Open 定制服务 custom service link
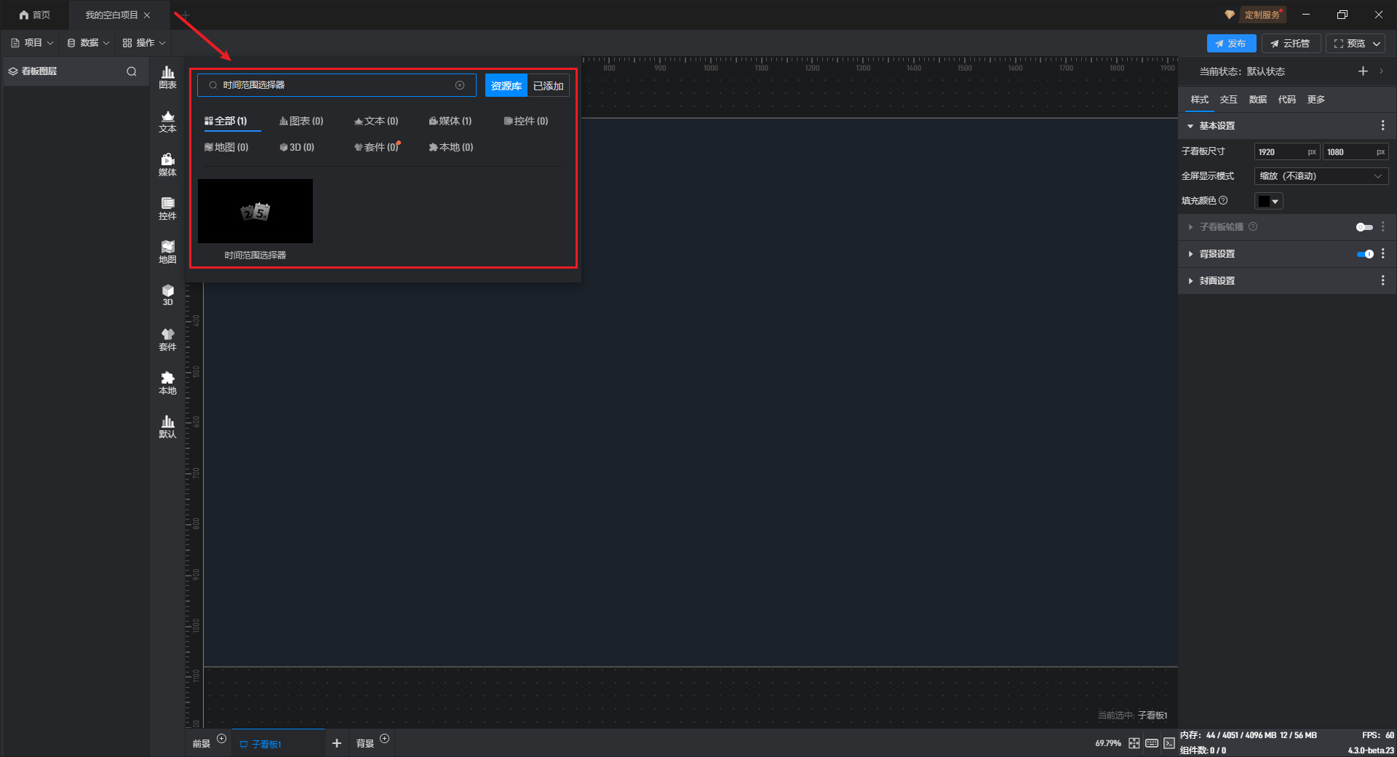The height and width of the screenshot is (757, 1397). coord(1261,15)
